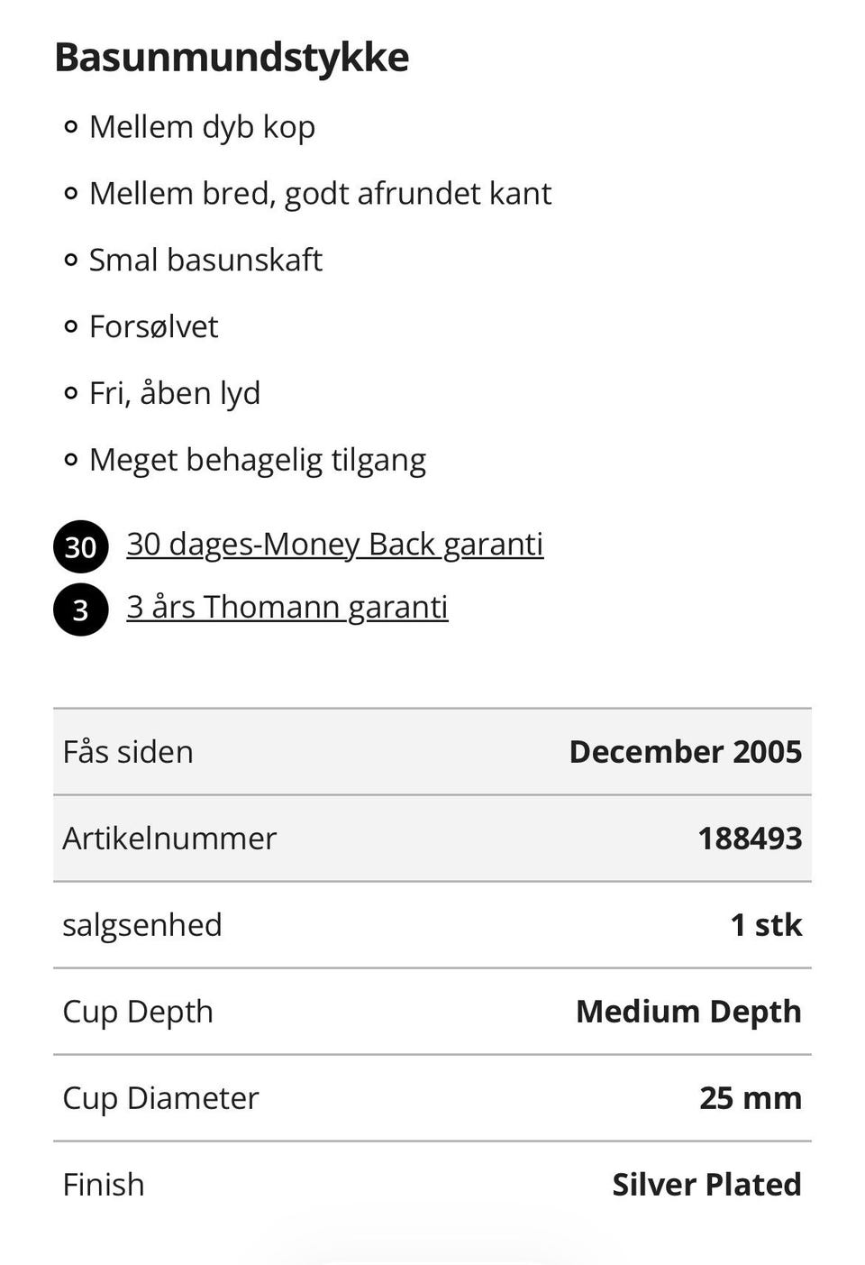
Task: Open the 30 dages-Money Back garanti link
Action: pyautogui.click(x=334, y=545)
